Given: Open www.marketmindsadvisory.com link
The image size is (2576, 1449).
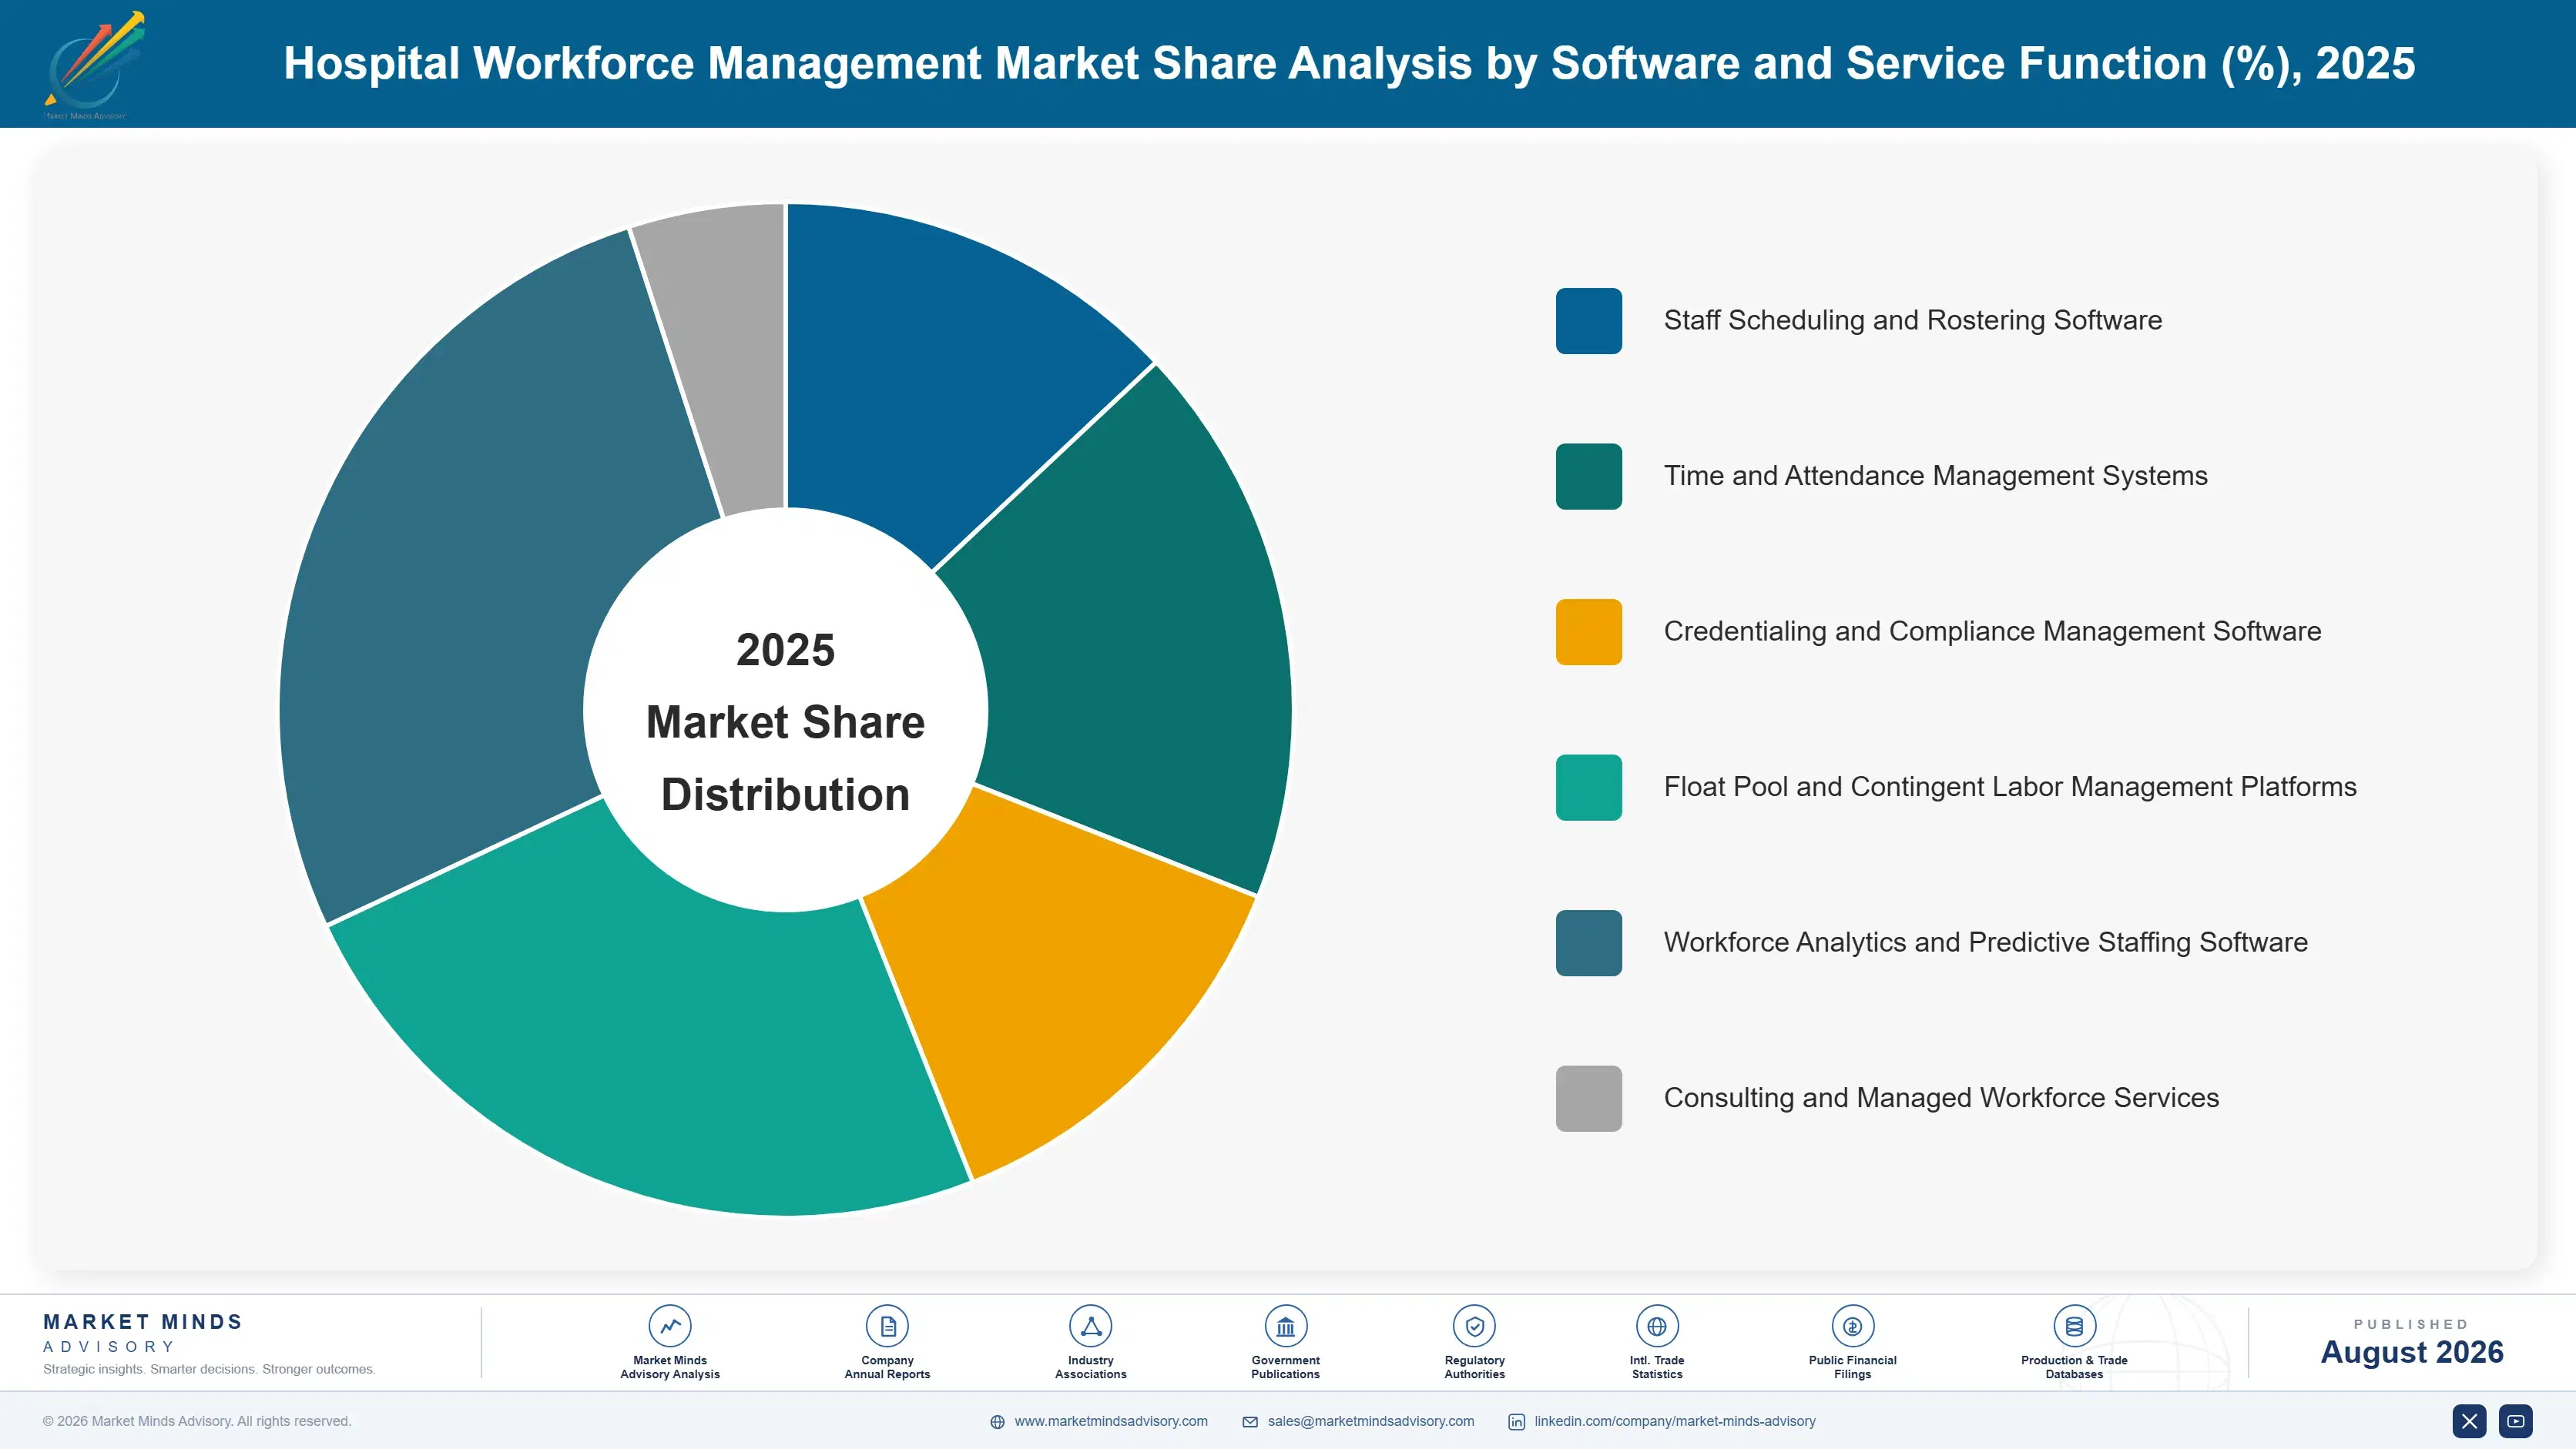Looking at the screenshot, I should pos(1110,1421).
